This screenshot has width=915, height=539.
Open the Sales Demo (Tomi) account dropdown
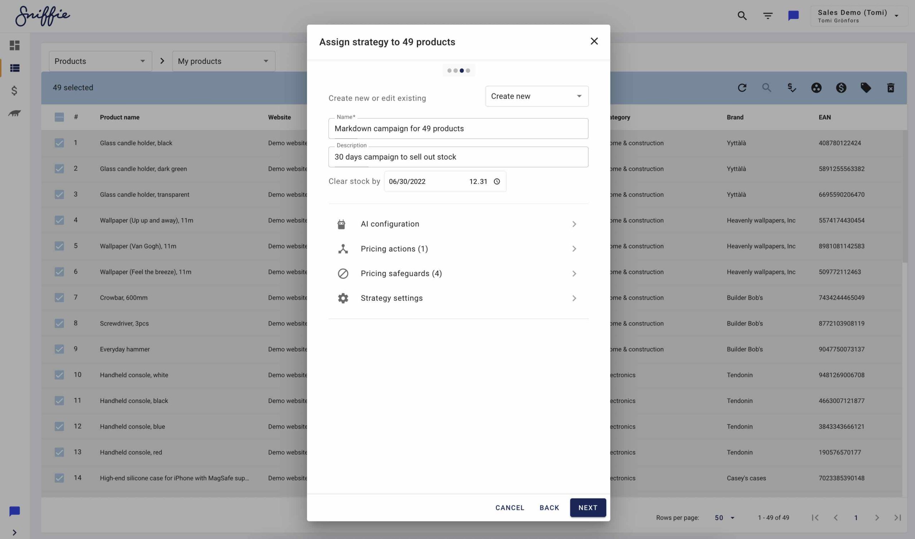coord(859,16)
